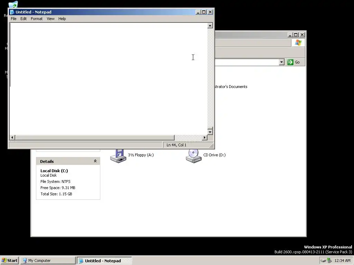Click the Notepad window resize grip

coord(212,146)
